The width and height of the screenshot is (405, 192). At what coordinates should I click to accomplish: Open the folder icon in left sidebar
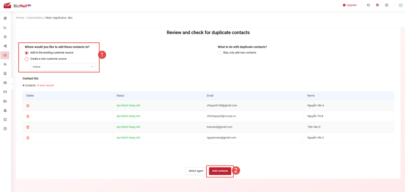point(5,101)
